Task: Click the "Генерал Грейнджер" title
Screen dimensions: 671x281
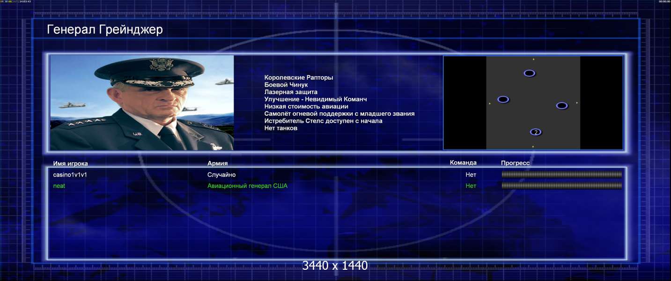Action: (x=105, y=30)
